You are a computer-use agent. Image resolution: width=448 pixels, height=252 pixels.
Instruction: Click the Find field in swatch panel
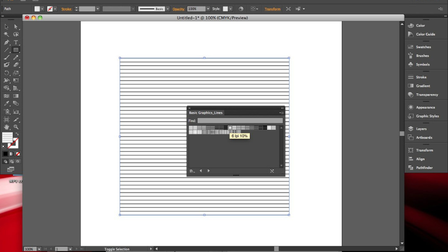pos(240,120)
